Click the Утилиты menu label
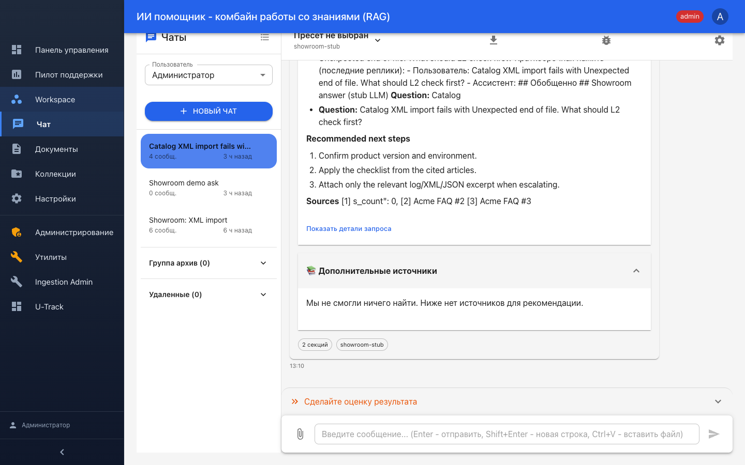745x465 pixels. [x=51, y=257]
